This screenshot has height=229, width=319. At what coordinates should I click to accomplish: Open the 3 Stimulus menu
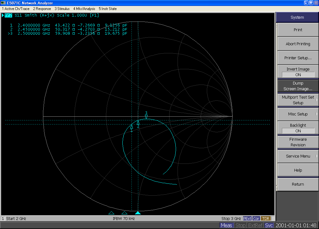(x=62, y=9)
